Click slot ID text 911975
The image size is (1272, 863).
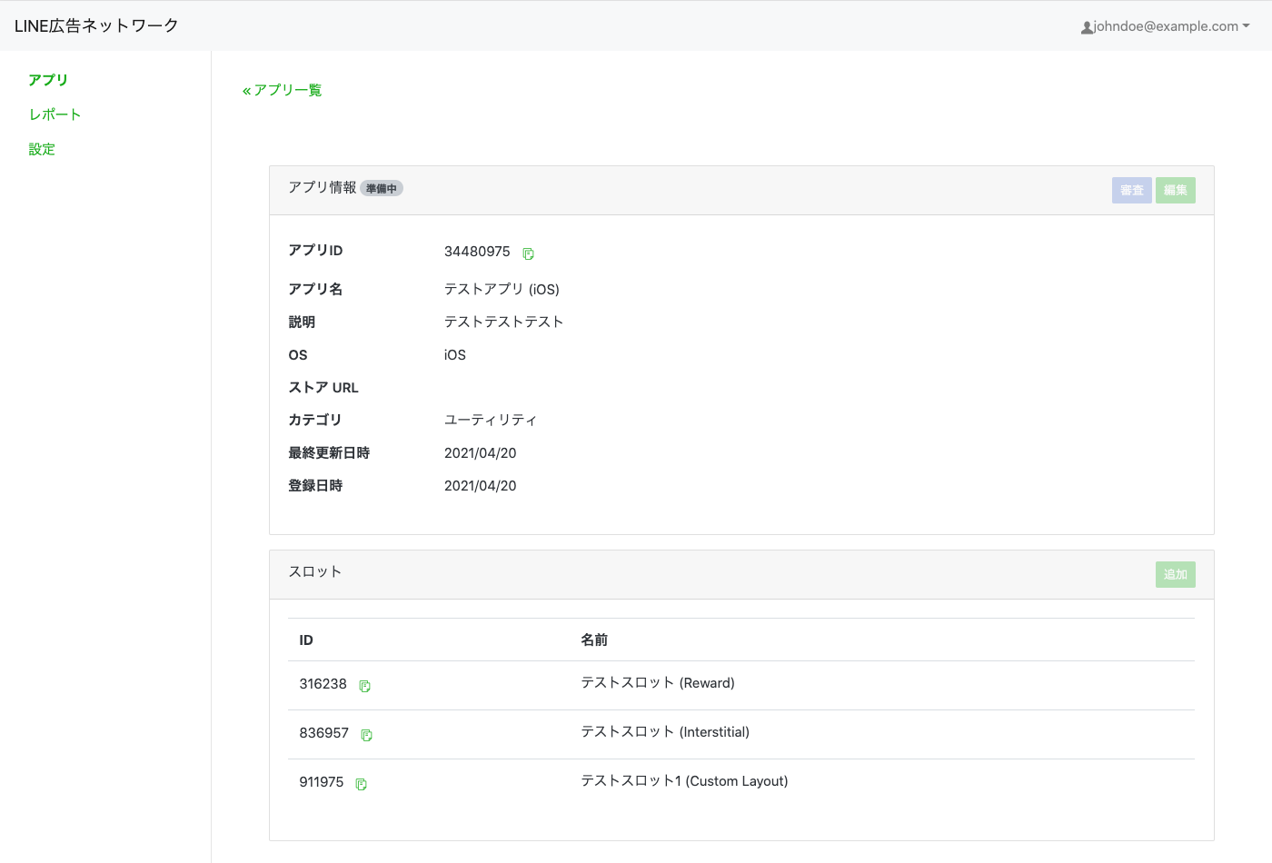(322, 782)
